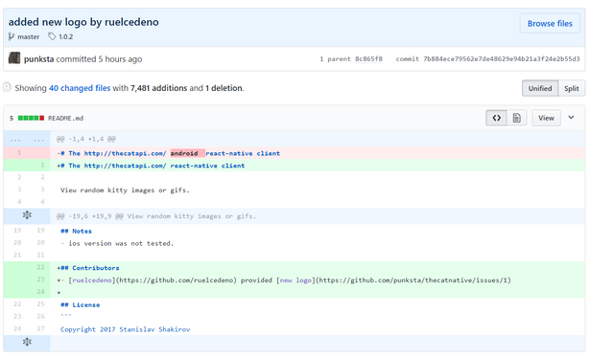Open the master branch link
The image size is (614, 357).
pyautogui.click(x=28, y=36)
